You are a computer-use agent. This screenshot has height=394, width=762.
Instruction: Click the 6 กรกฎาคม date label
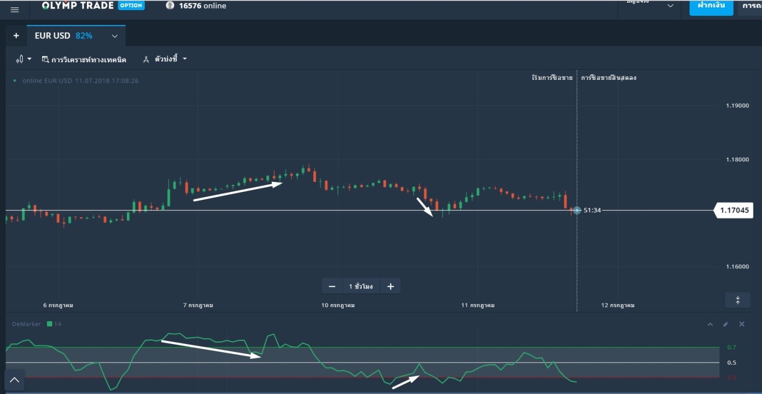point(58,306)
